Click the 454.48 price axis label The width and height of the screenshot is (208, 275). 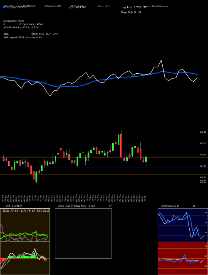point(203,166)
